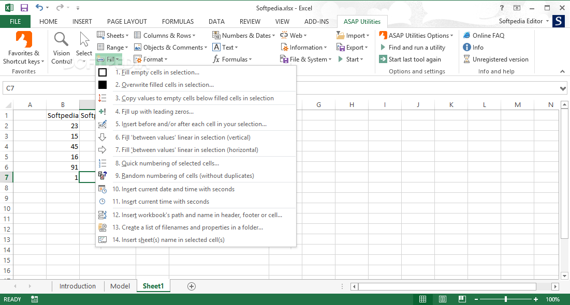This screenshot has width=570, height=305.
Task: Click inside the Name Box showing C7
Action: tap(48, 88)
